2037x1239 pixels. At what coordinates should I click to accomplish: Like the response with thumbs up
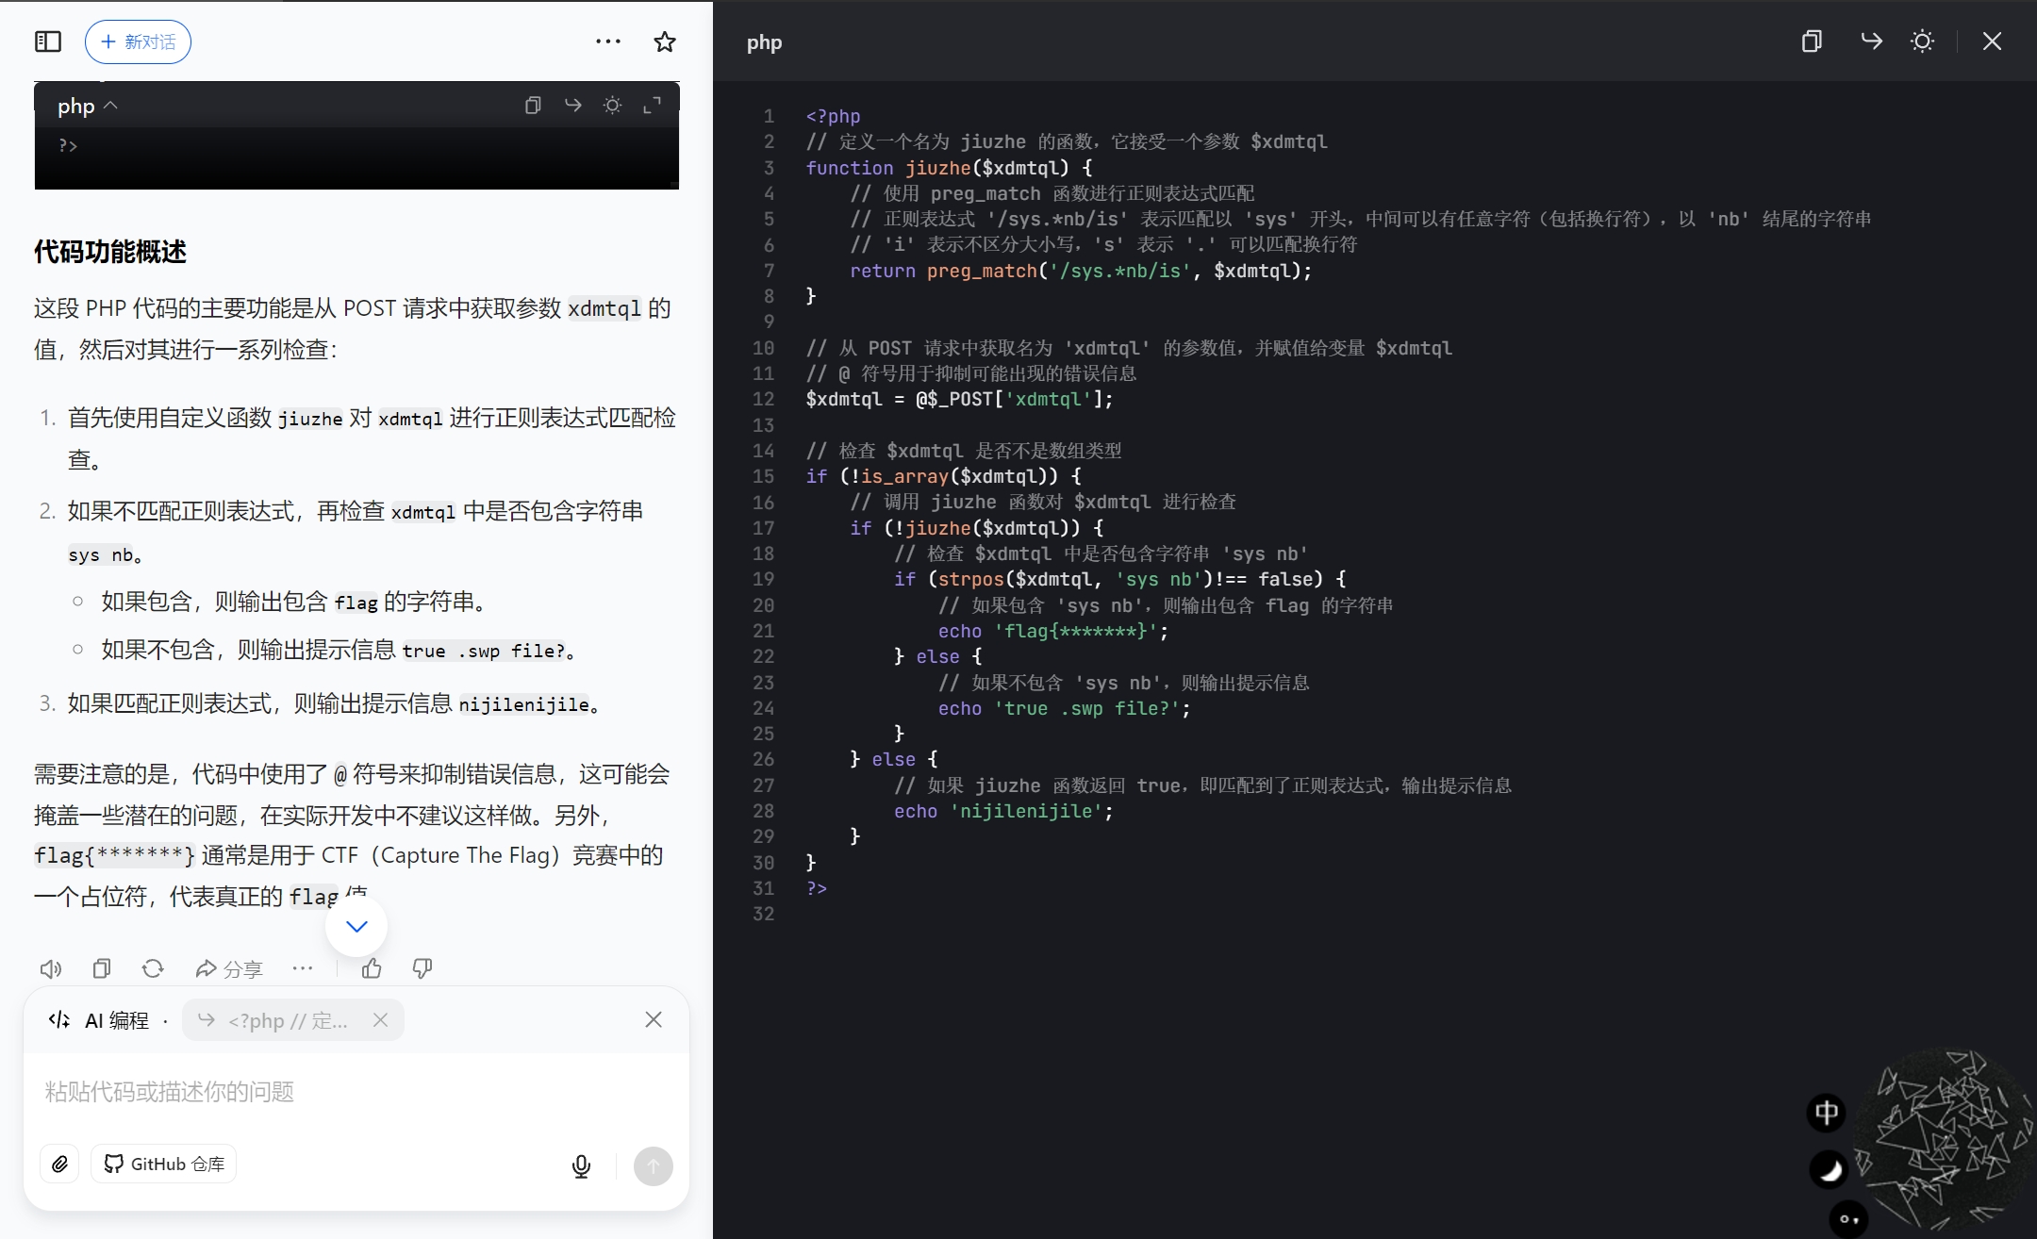pyautogui.click(x=372, y=968)
